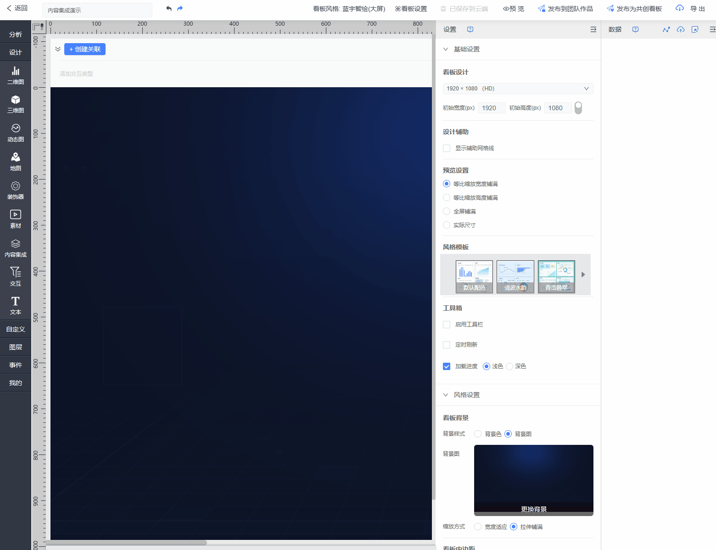Enable 显示辅助网格线 checkbox
Viewport: 716px width, 550px height.
pos(447,148)
